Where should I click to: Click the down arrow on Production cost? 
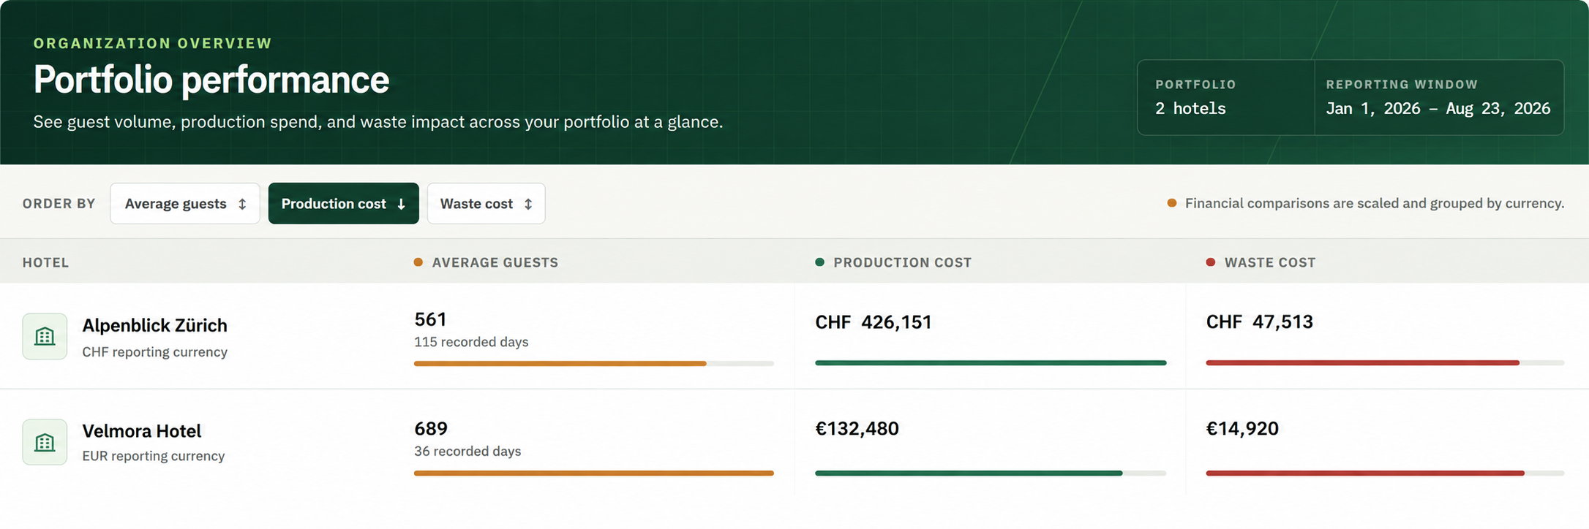(x=401, y=204)
